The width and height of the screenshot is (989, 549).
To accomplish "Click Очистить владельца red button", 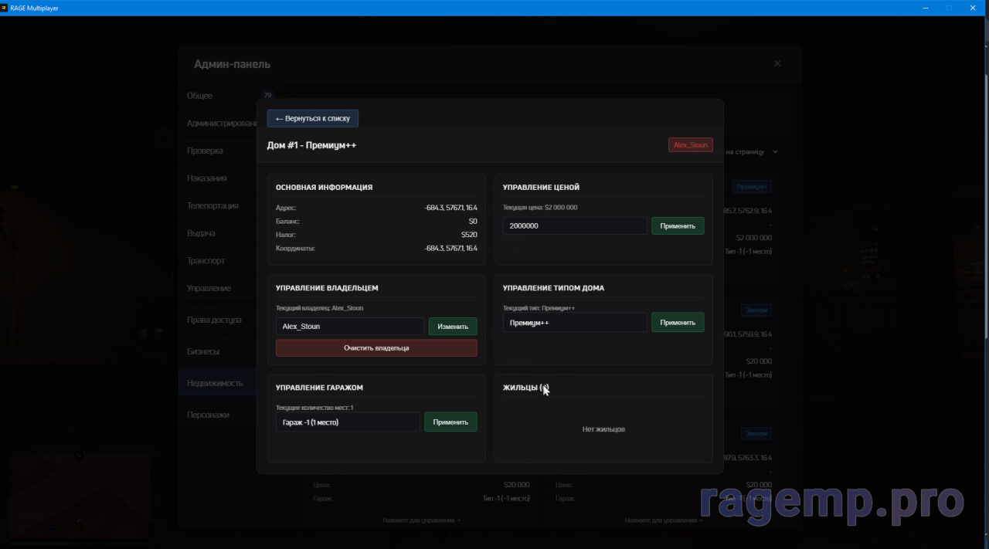I will click(376, 348).
